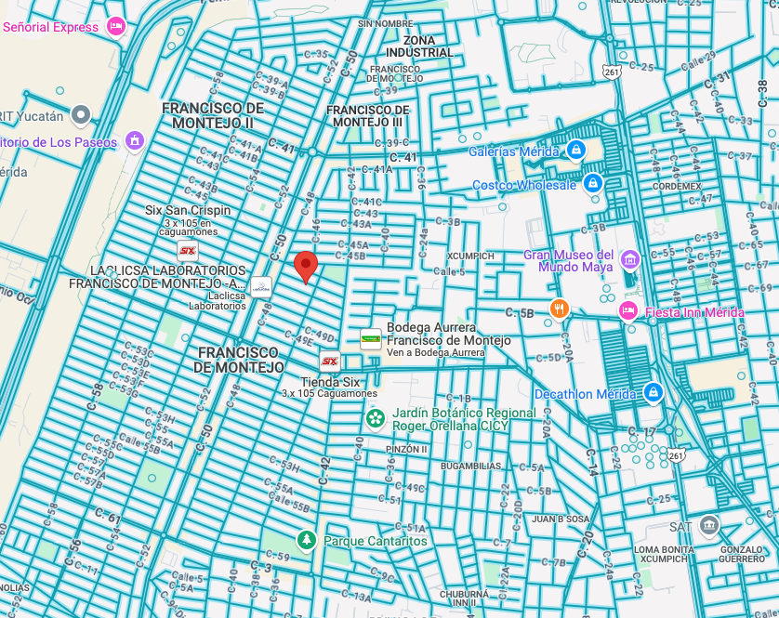Select the C. 5B street label
This screenshot has width=779, height=618.
[x=520, y=313]
